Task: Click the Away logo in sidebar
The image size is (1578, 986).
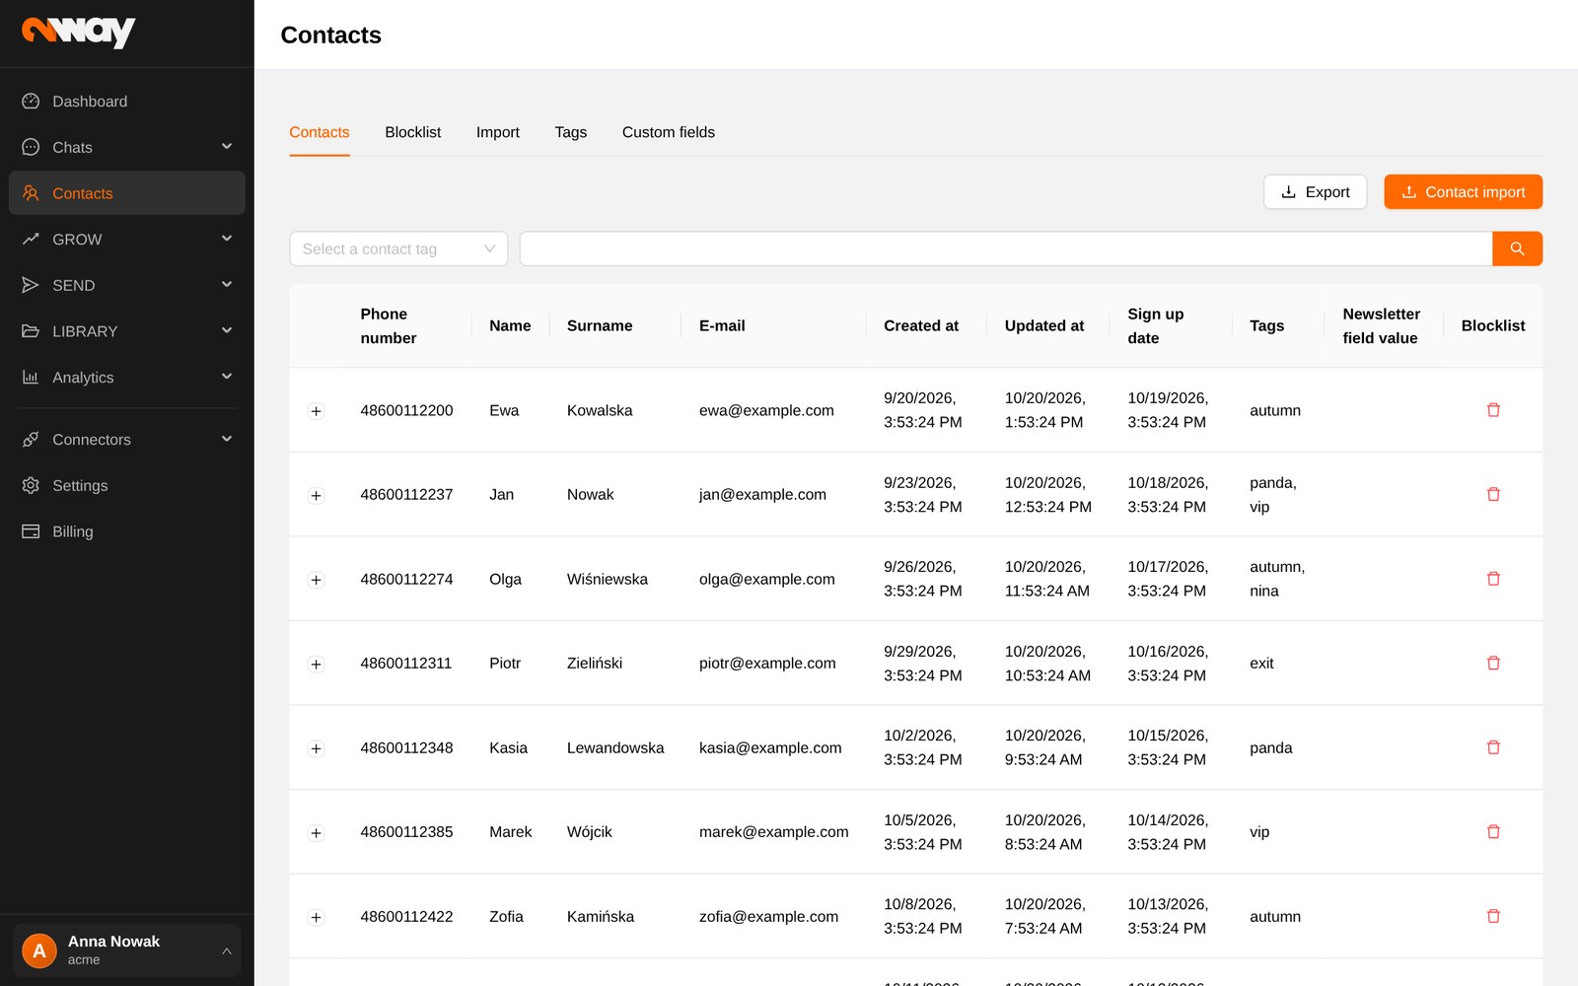Action: (79, 33)
